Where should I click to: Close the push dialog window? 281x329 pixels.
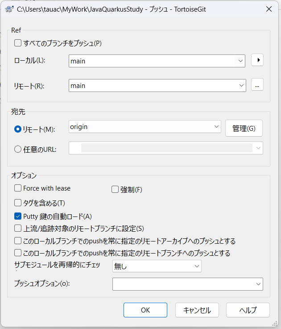coord(269,9)
